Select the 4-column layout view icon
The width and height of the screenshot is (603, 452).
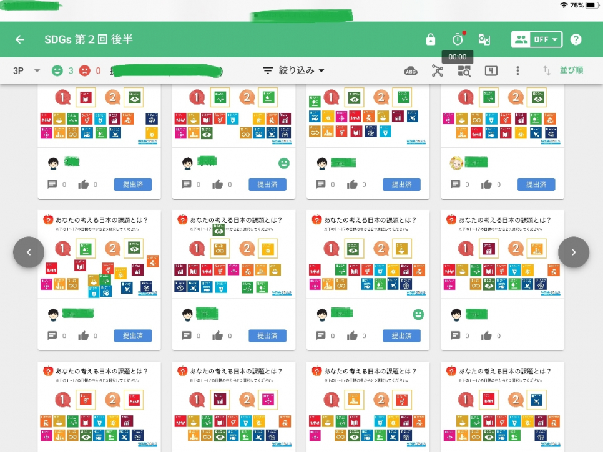[x=491, y=71]
